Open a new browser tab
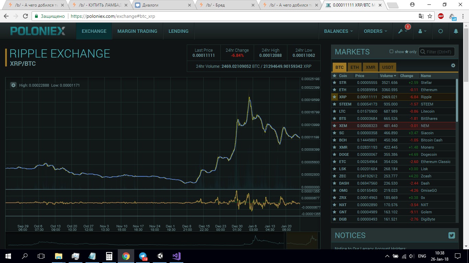Viewport: 469px width, 263px height. point(392,5)
